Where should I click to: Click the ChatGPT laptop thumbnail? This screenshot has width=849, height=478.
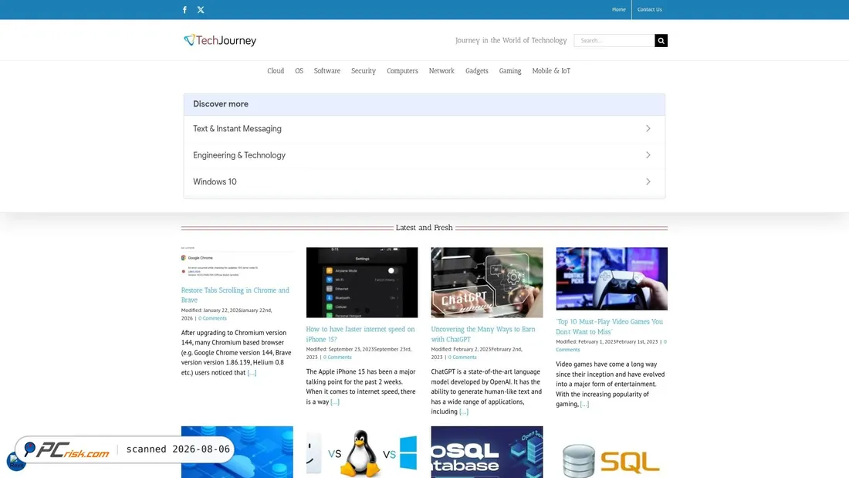pyautogui.click(x=487, y=283)
